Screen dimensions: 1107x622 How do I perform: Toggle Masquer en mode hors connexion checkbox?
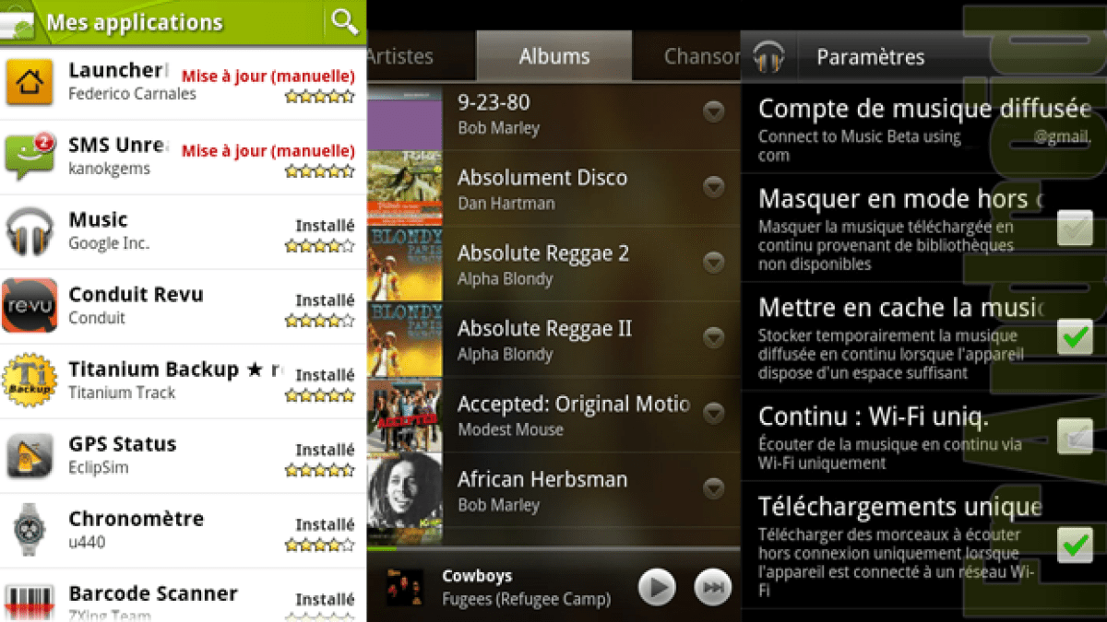[1075, 228]
